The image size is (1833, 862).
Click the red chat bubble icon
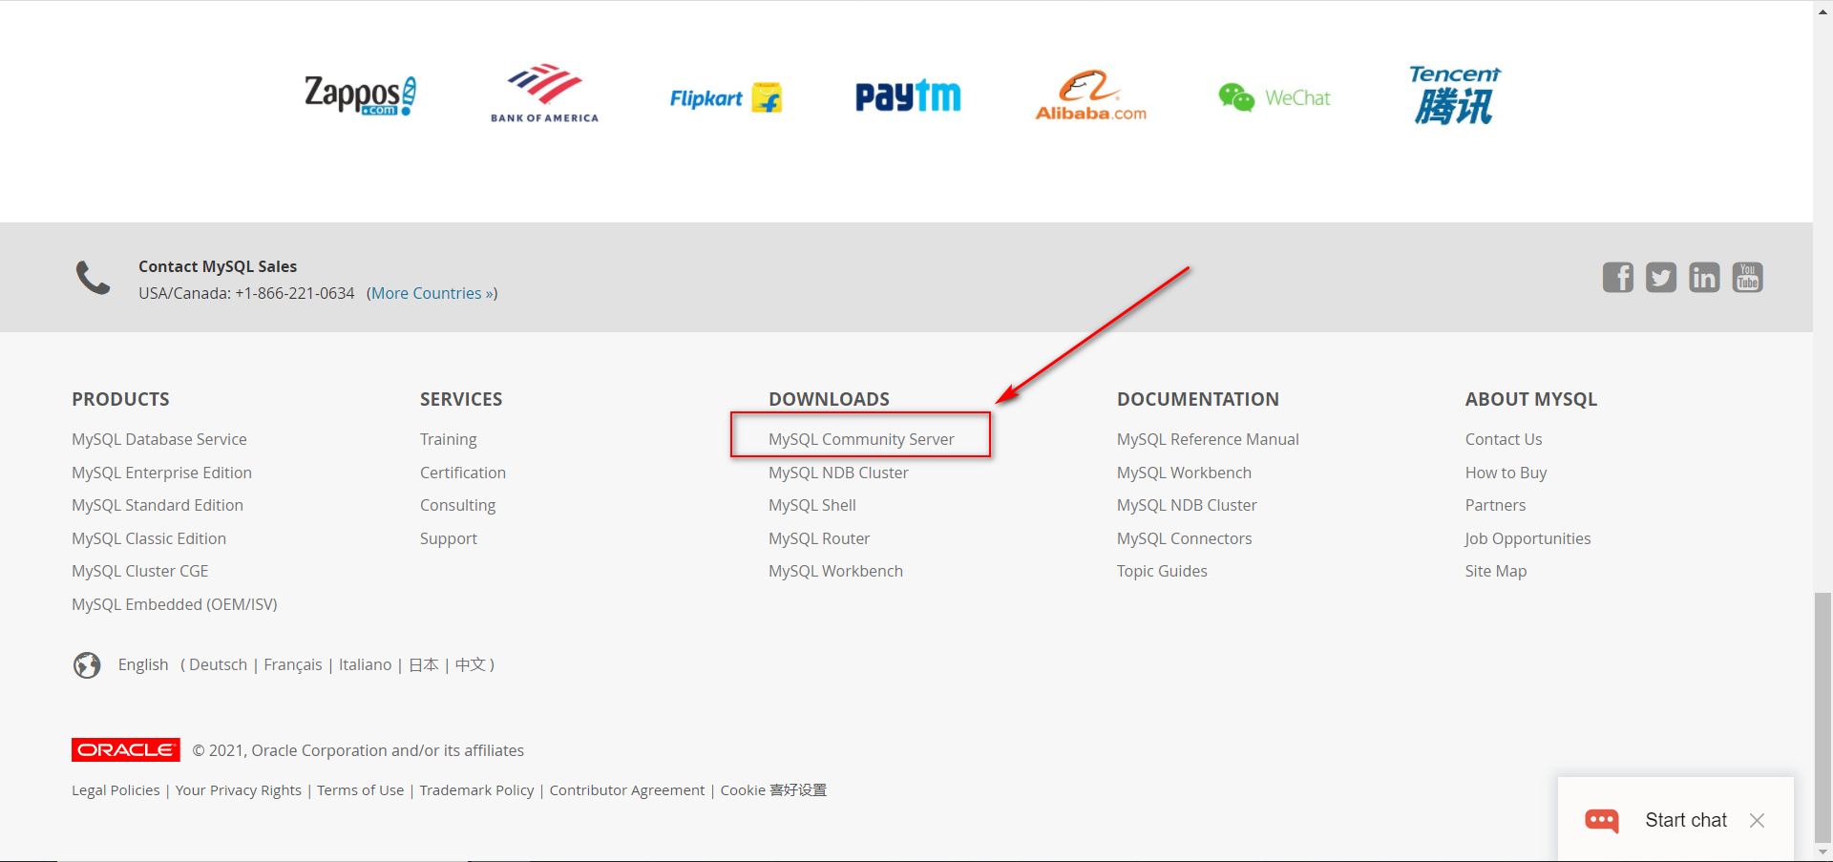point(1602,821)
